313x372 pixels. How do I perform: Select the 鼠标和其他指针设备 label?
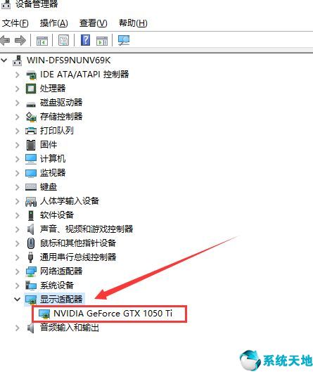coord(78,243)
